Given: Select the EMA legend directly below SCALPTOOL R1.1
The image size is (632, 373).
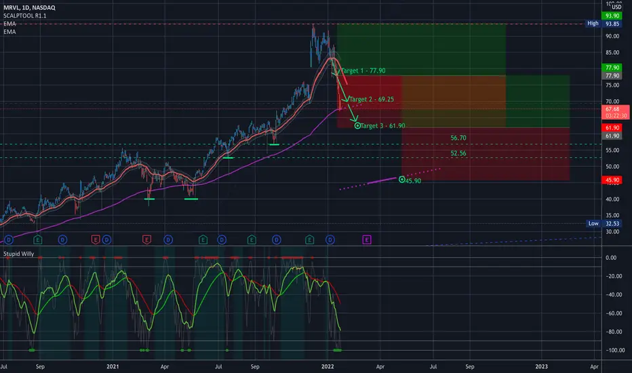Looking at the screenshot, I should (x=9, y=24).
